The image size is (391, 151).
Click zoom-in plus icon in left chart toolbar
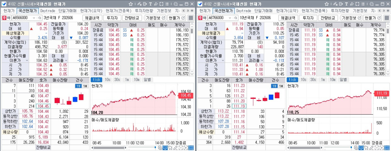[x=186, y=148]
